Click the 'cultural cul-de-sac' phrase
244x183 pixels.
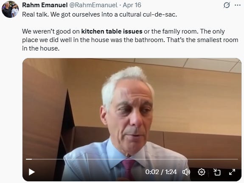[x=148, y=14]
